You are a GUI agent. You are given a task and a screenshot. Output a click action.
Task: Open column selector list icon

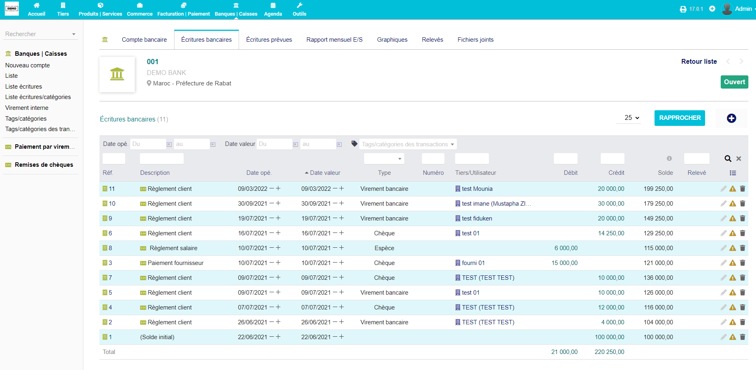point(733,173)
